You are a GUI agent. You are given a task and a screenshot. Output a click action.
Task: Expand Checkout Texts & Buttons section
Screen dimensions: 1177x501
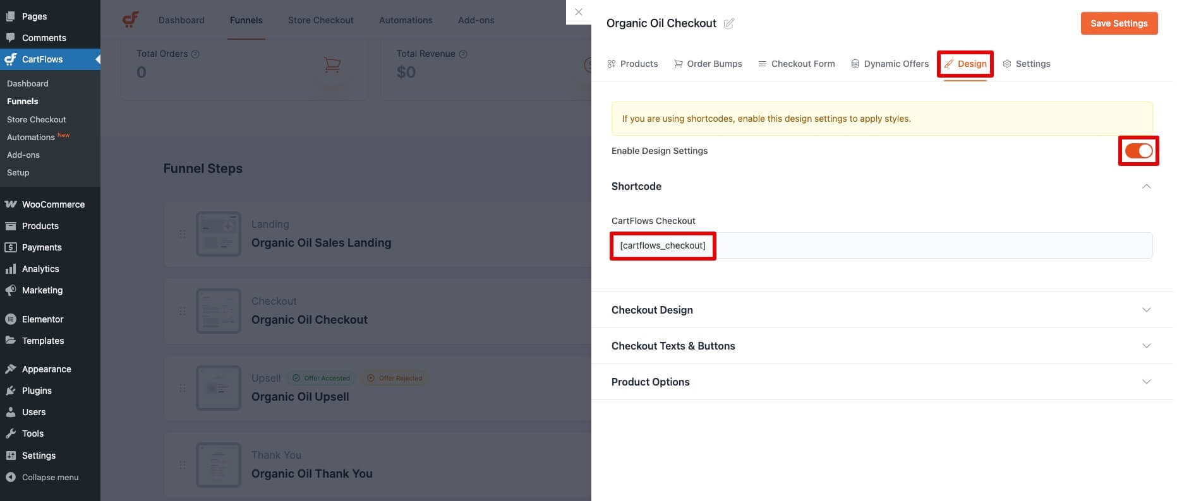coord(881,346)
